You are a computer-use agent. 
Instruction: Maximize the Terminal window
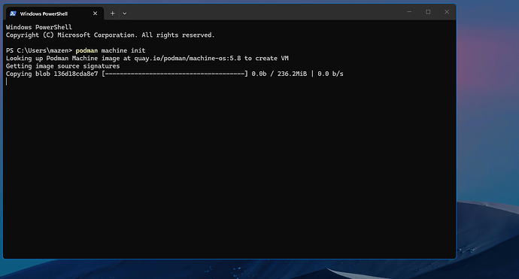[428, 12]
